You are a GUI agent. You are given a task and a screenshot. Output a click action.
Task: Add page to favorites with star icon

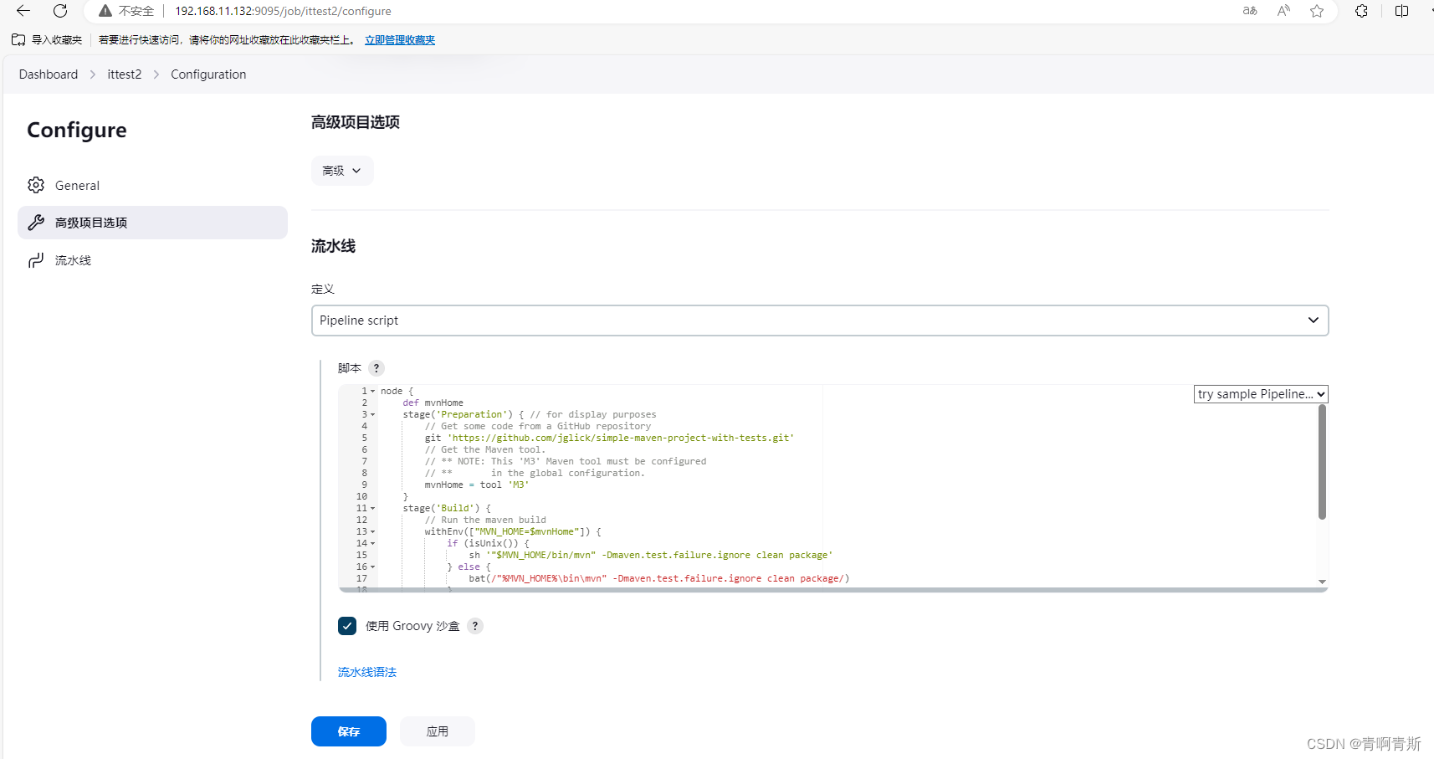pyautogui.click(x=1317, y=11)
